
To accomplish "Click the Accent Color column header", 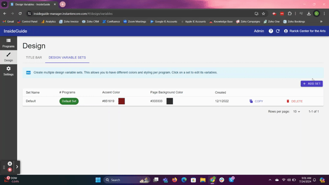I will [x=111, y=92].
